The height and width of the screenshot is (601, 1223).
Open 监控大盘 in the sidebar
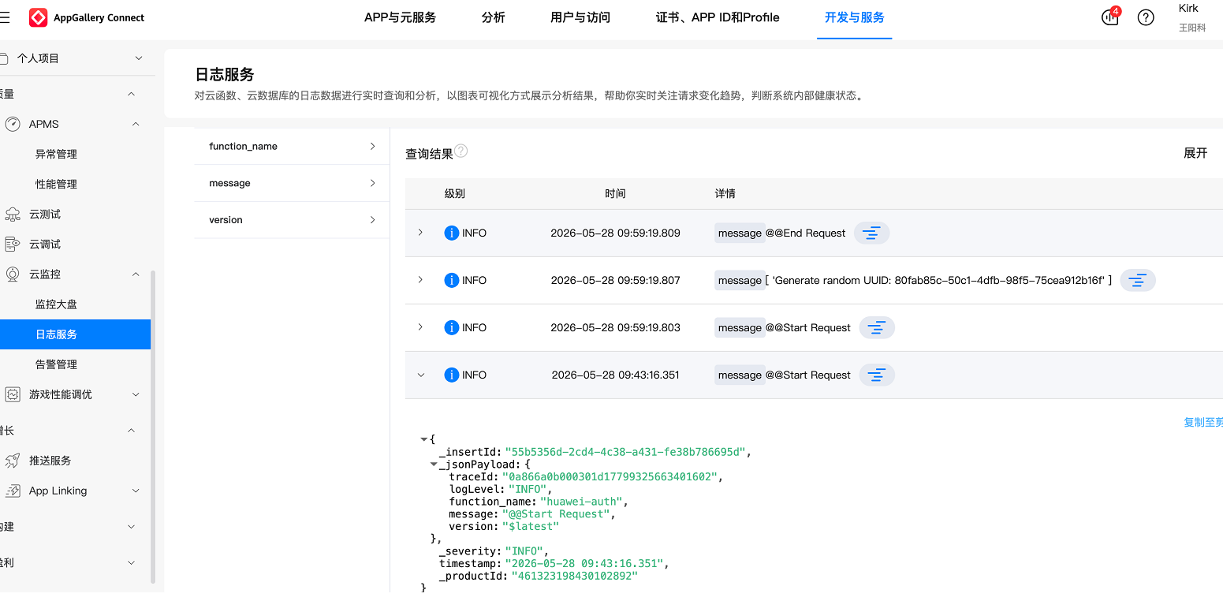[56, 304]
